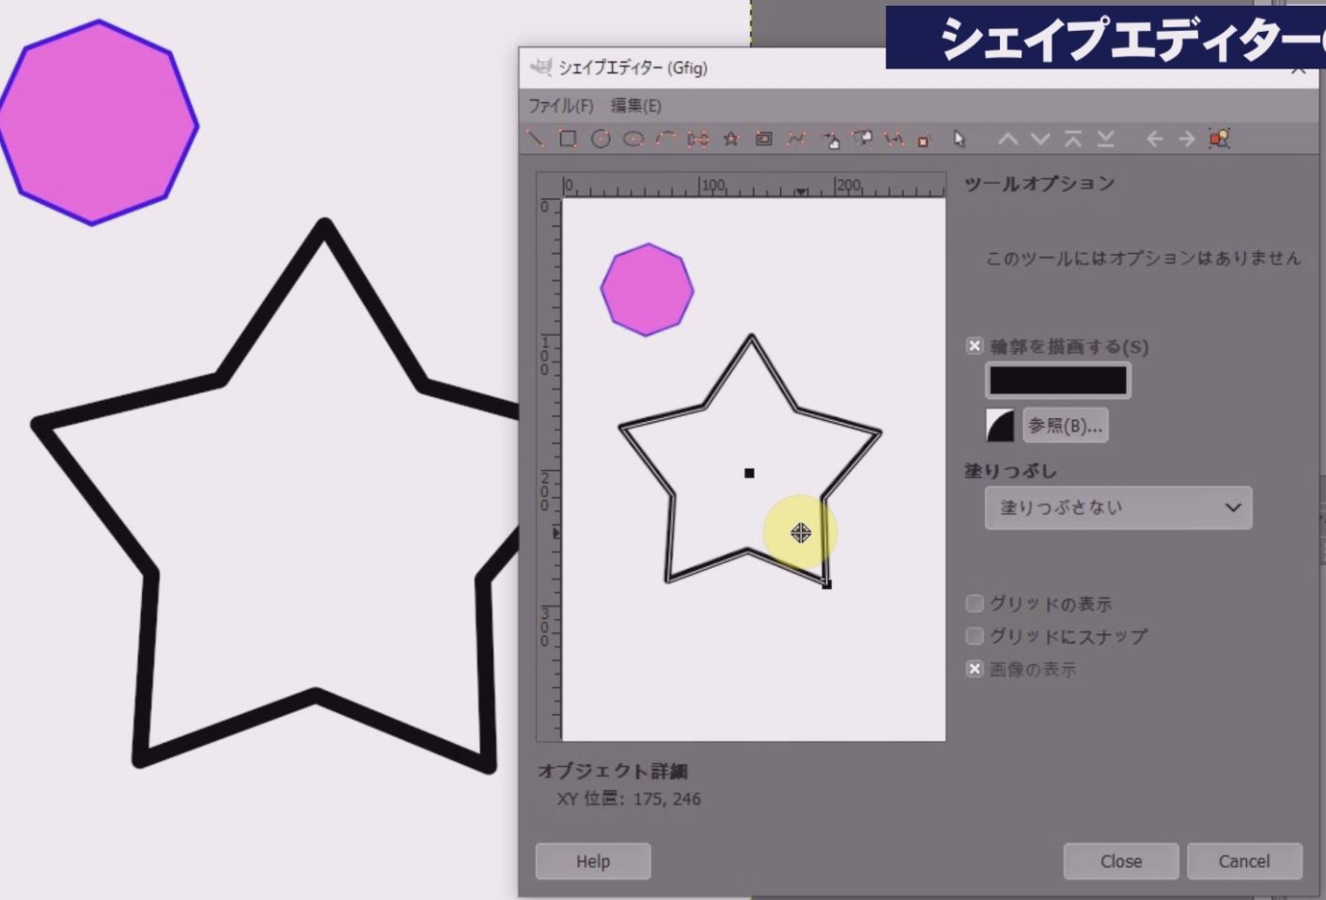Select the Rectangle creation tool

pos(568,139)
